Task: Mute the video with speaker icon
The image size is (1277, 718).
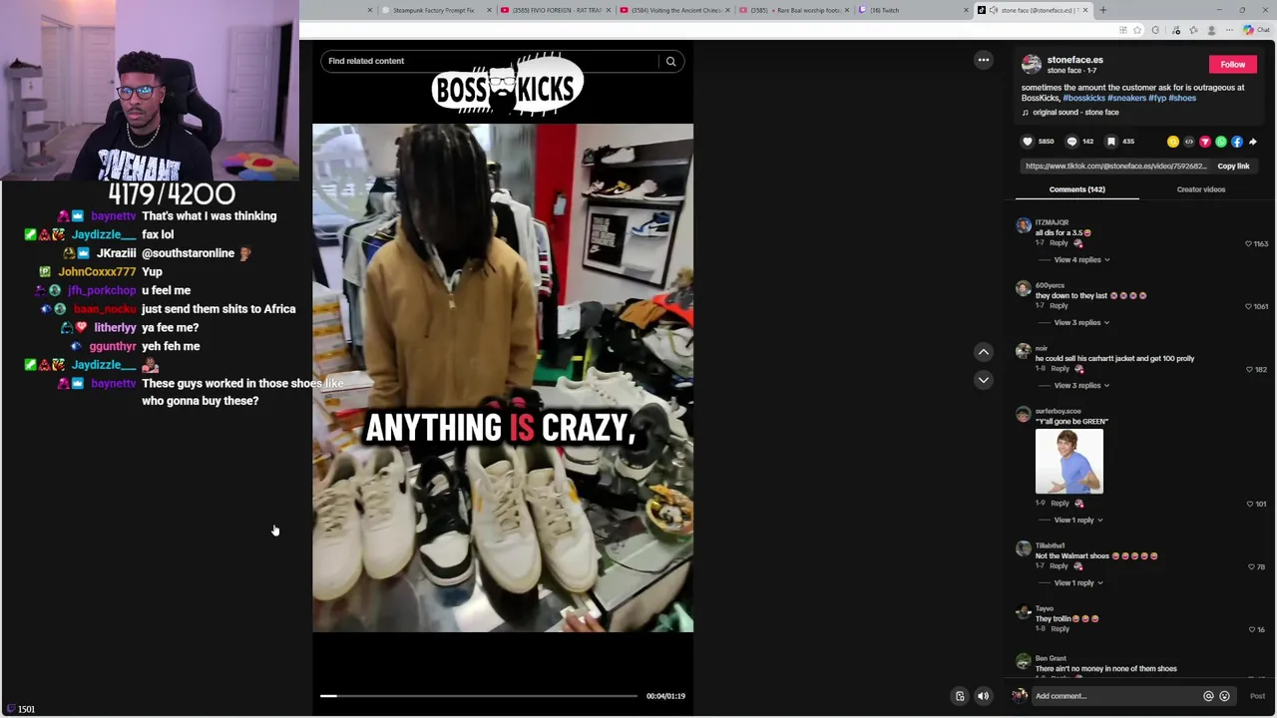Action: pyautogui.click(x=983, y=696)
